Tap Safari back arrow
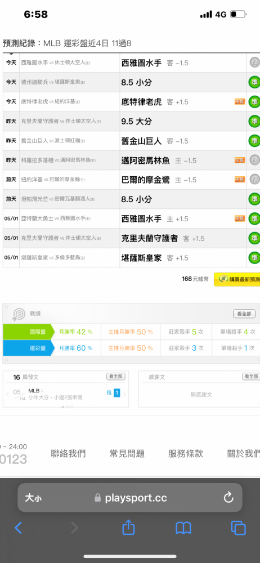The width and height of the screenshot is (260, 563). tap(19, 528)
